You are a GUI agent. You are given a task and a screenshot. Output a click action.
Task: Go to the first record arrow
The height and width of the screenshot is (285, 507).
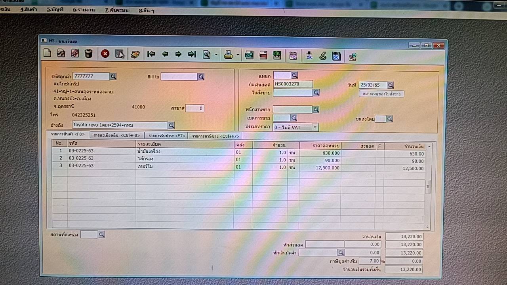pos(151,55)
